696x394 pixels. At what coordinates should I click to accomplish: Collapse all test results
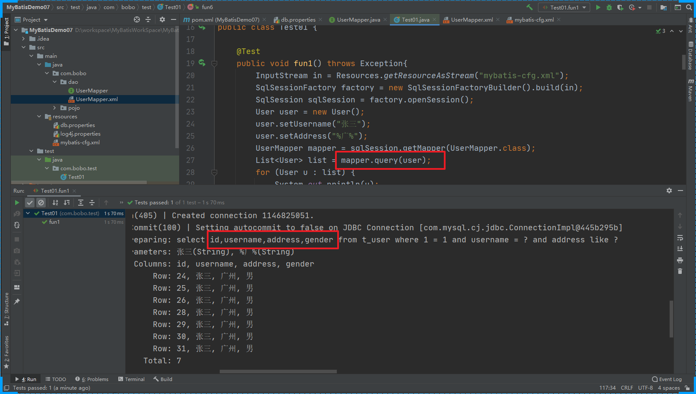coord(92,203)
